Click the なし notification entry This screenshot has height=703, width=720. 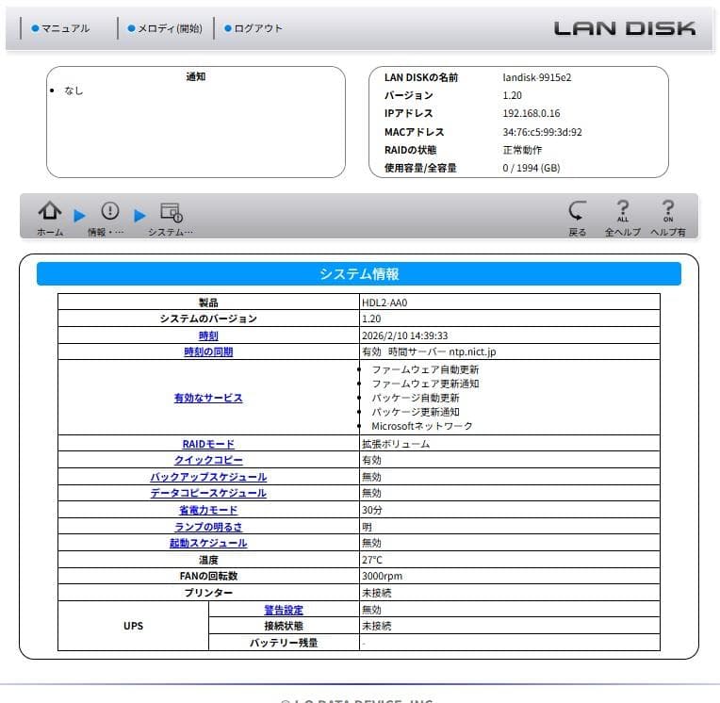(x=74, y=90)
